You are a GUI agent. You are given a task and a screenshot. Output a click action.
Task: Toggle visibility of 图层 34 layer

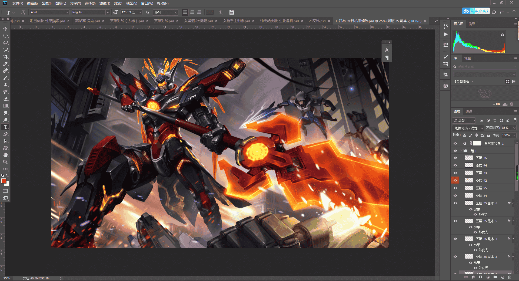coord(455,196)
